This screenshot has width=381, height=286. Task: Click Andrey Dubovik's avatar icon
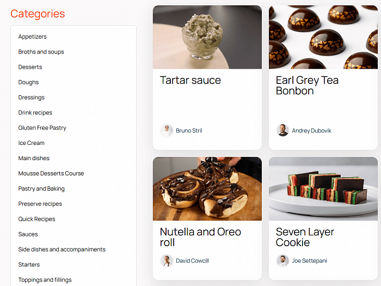coord(282,131)
